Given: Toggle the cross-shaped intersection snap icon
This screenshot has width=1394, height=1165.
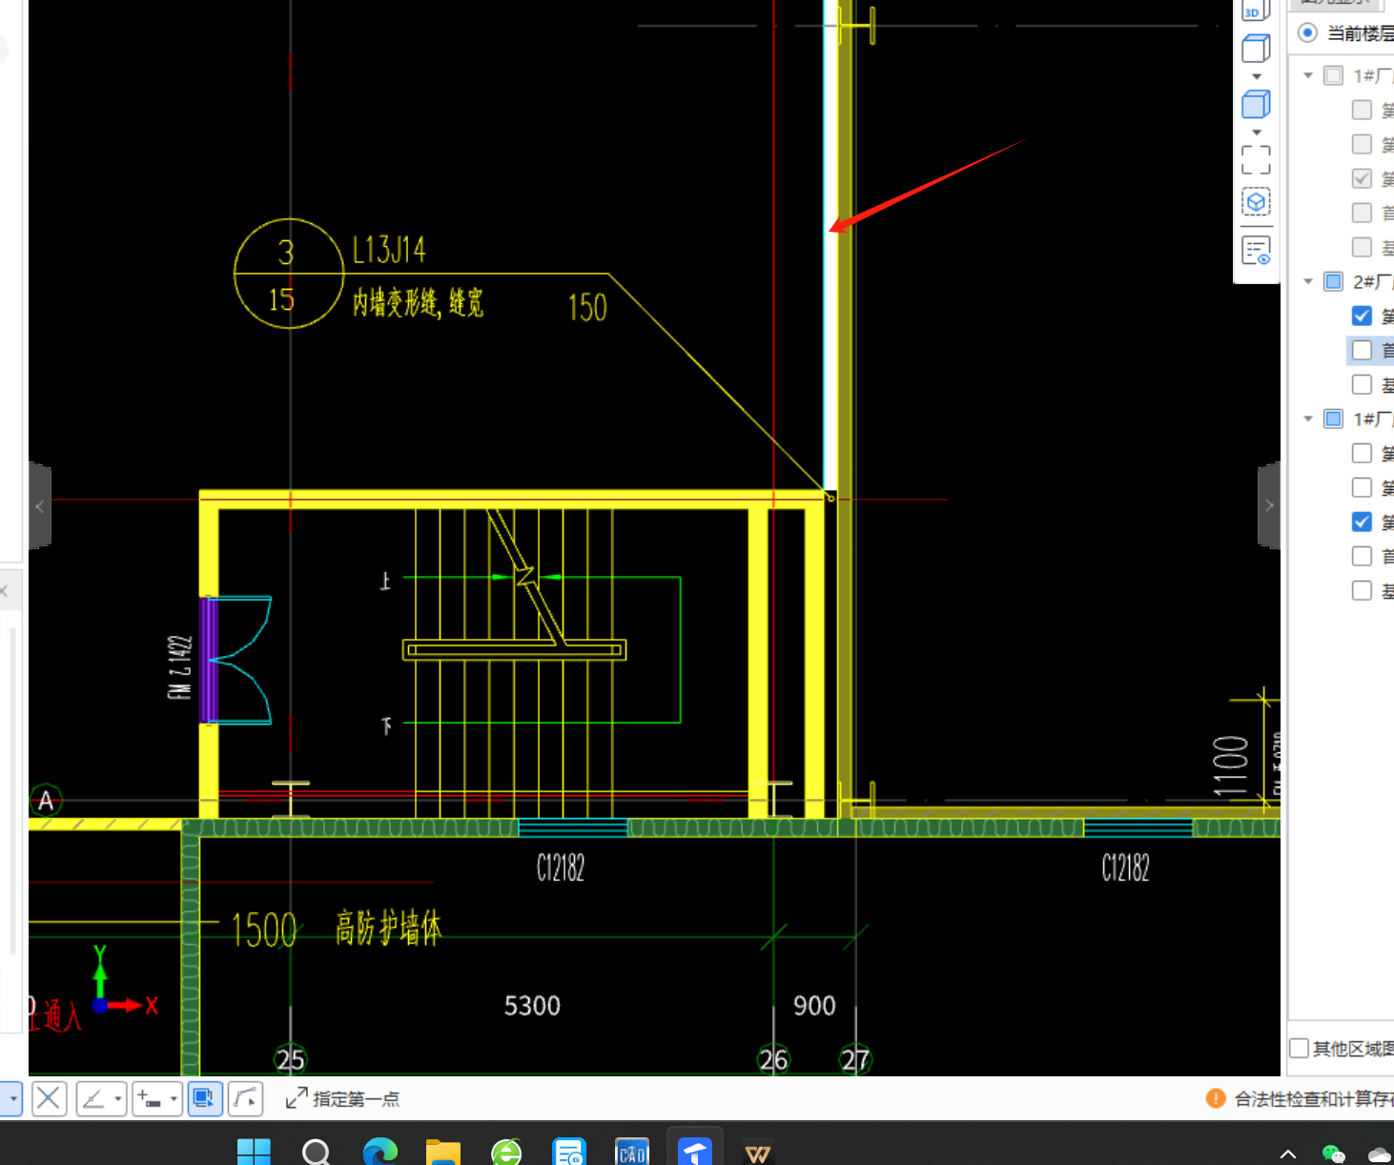Looking at the screenshot, I should point(49,1098).
